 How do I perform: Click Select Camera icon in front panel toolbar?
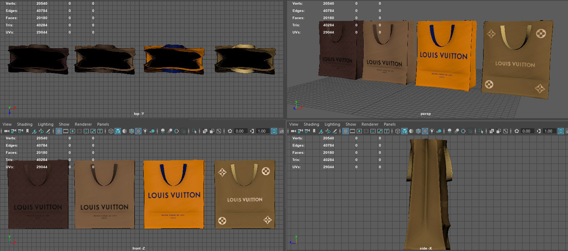click(6, 131)
